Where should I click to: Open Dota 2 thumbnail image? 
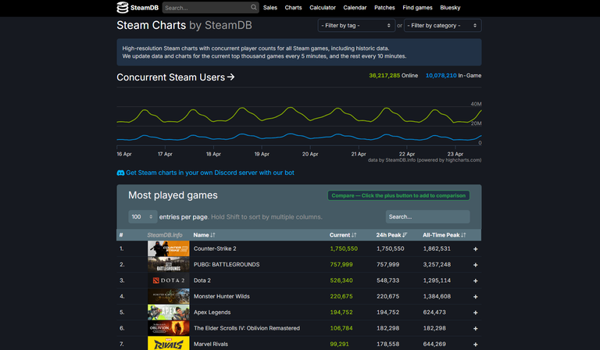point(169,280)
